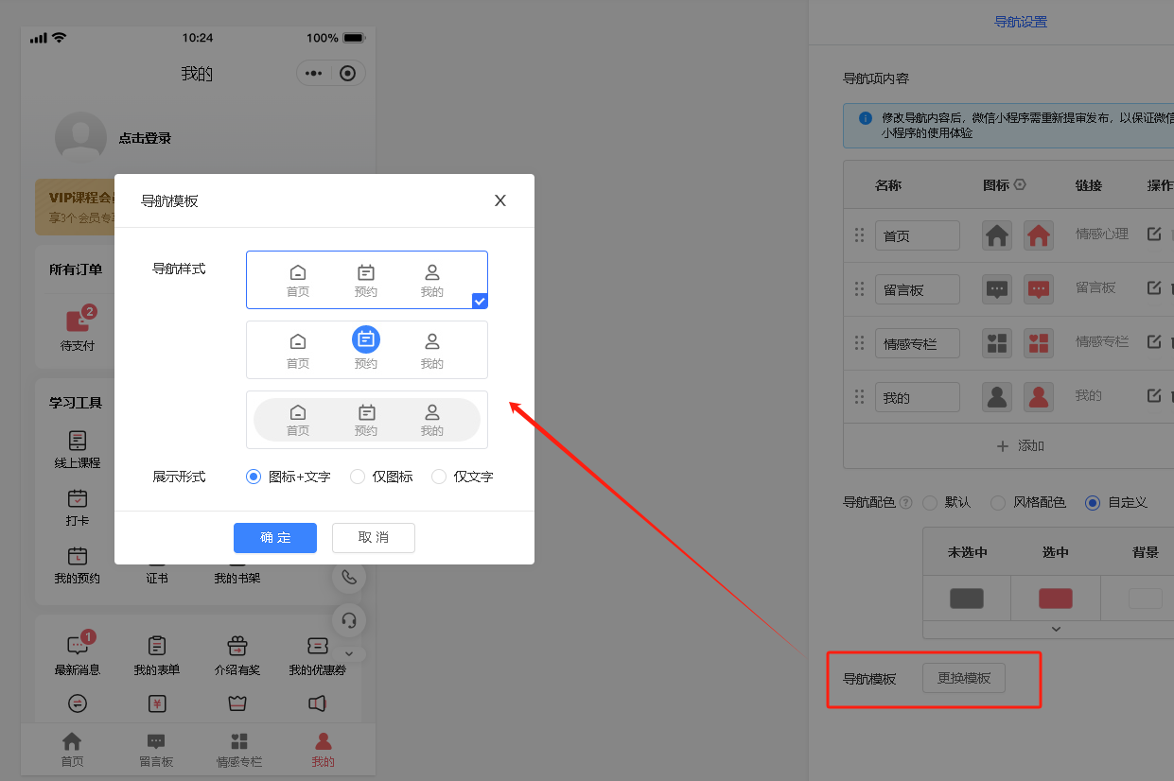
Task: Click the 更换模板 button
Action: pos(964,678)
